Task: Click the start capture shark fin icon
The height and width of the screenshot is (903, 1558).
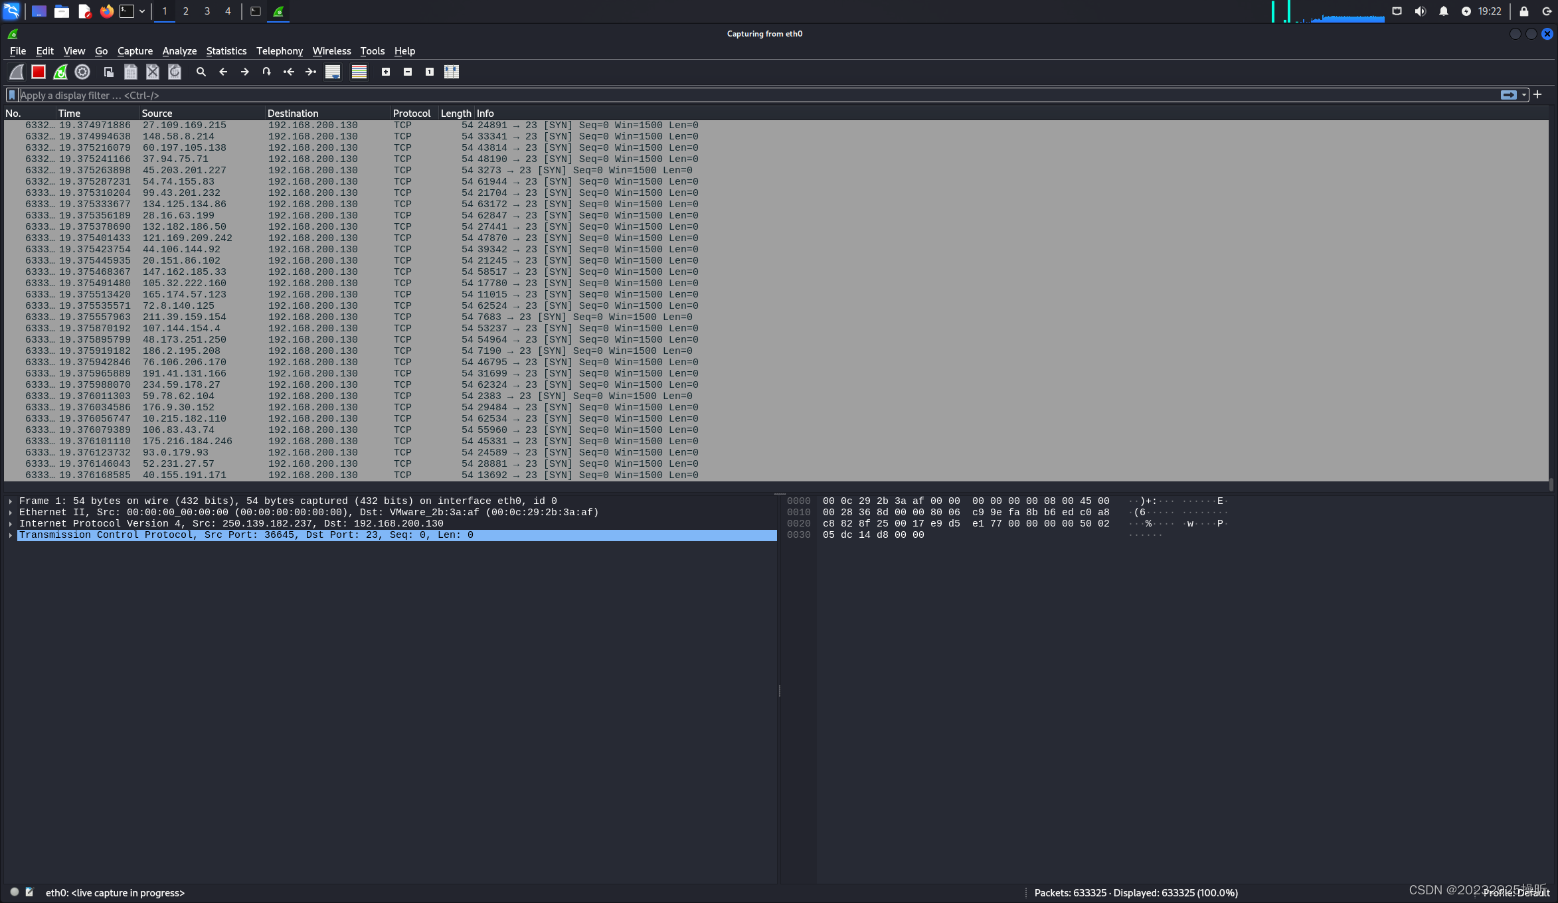Action: click(17, 72)
